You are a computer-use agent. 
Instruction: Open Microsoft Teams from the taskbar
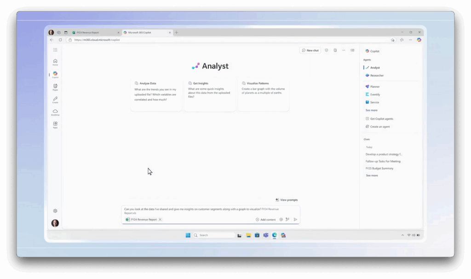[266, 235]
